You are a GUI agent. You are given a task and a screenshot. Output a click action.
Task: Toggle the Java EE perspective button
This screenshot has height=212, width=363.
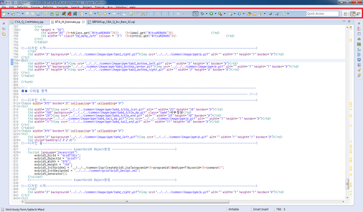353,14
